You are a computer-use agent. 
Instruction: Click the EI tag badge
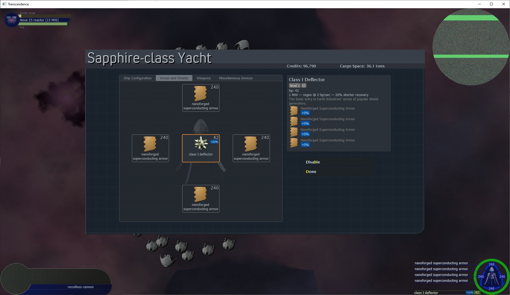coord(304,85)
